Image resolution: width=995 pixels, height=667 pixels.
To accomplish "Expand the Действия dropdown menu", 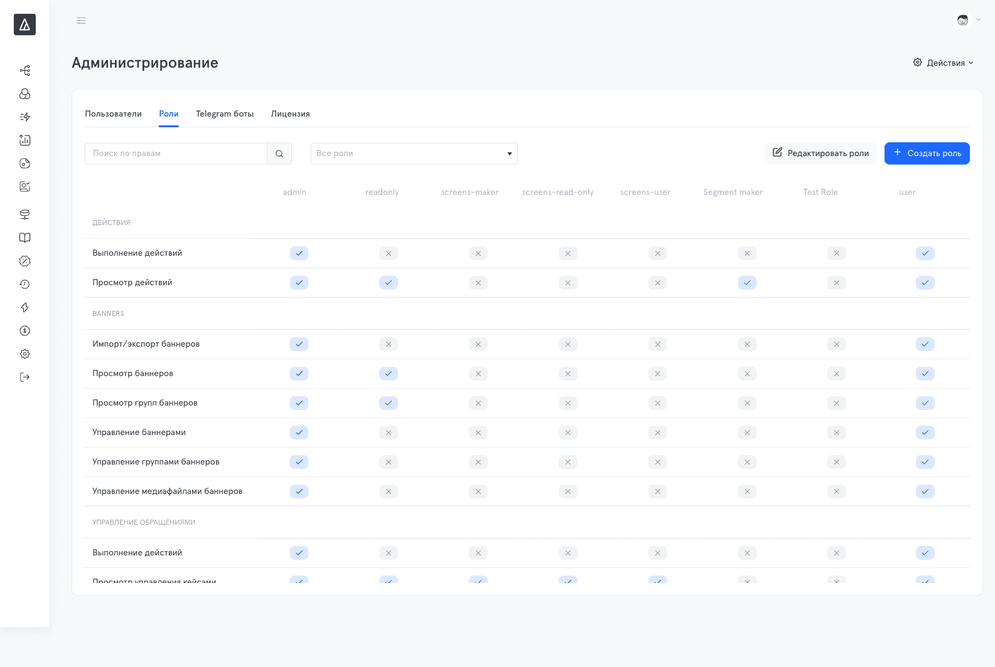I will 944,63.
